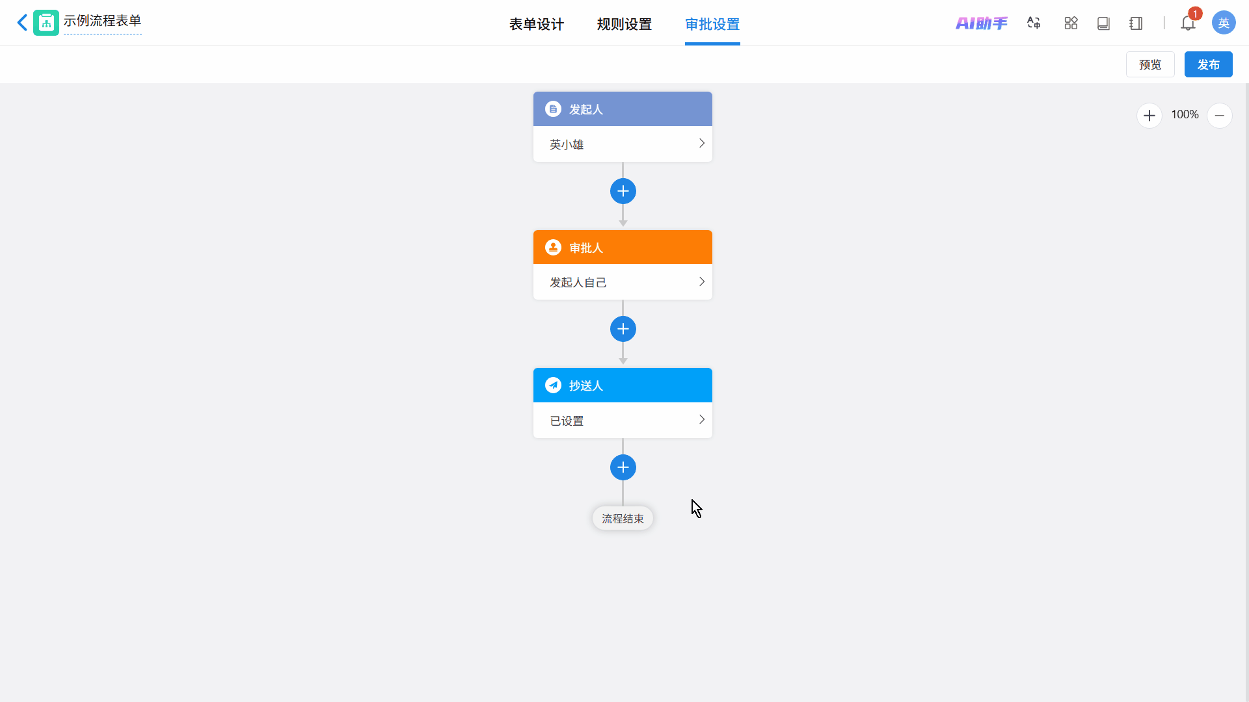Add node below 抄送人 card
Screen dimensions: 1249x702
click(x=623, y=467)
